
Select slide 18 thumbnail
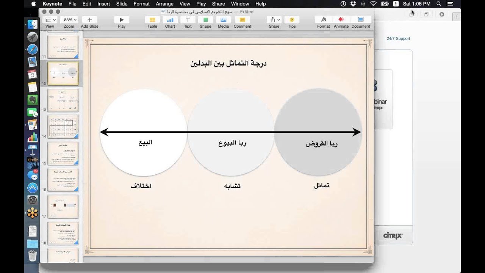[63, 233]
